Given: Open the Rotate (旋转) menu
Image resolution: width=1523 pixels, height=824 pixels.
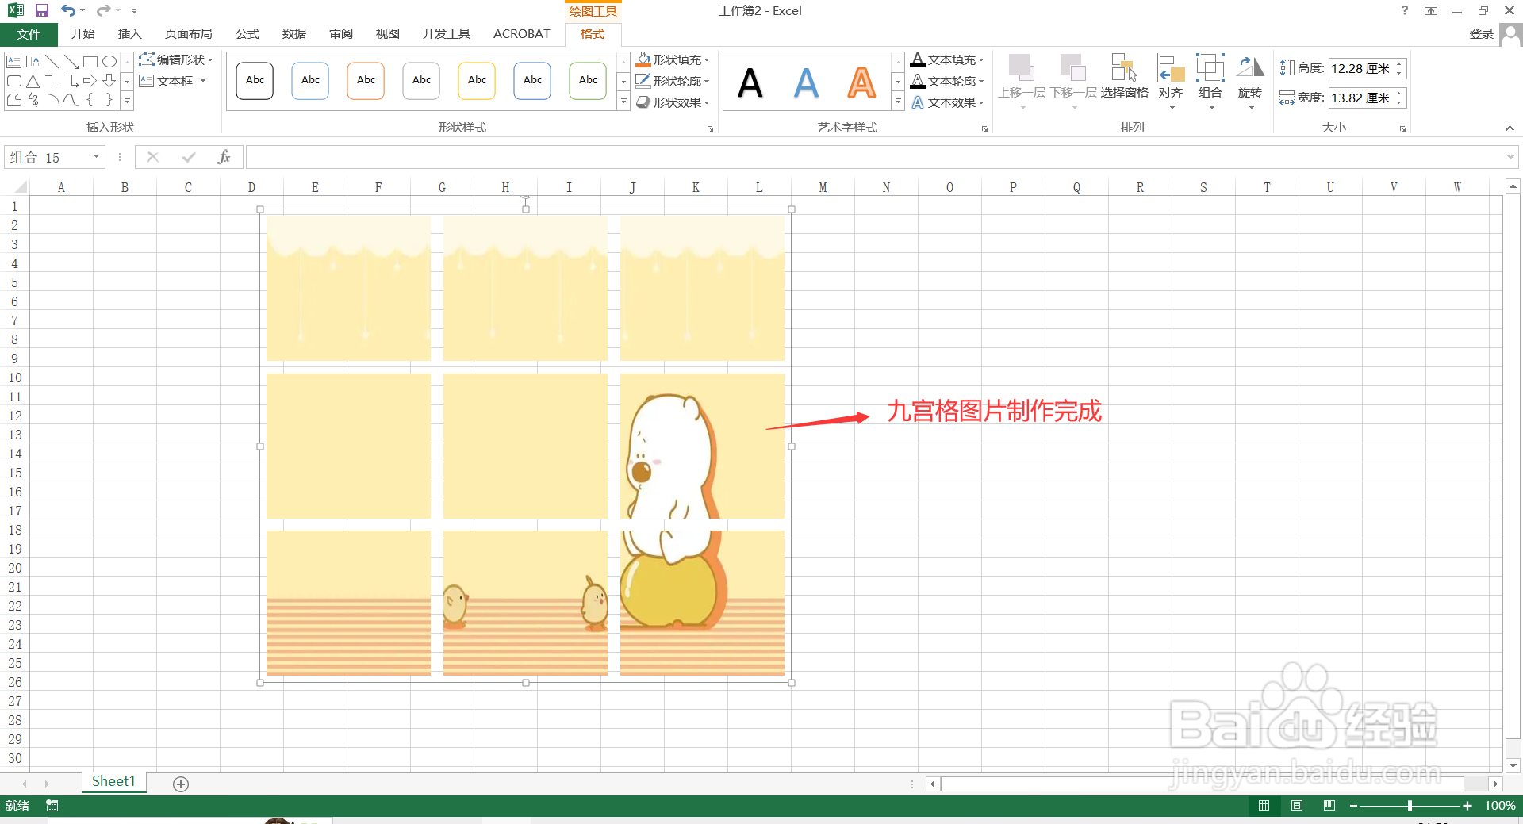Looking at the screenshot, I should tap(1250, 81).
